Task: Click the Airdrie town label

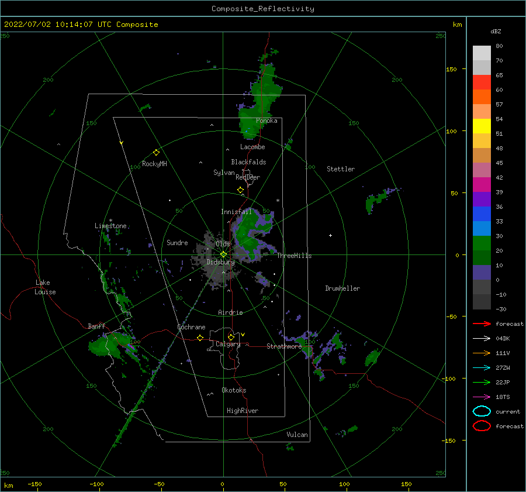Action: pyautogui.click(x=230, y=312)
